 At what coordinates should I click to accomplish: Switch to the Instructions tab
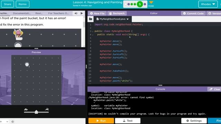click(x=4, y=13)
